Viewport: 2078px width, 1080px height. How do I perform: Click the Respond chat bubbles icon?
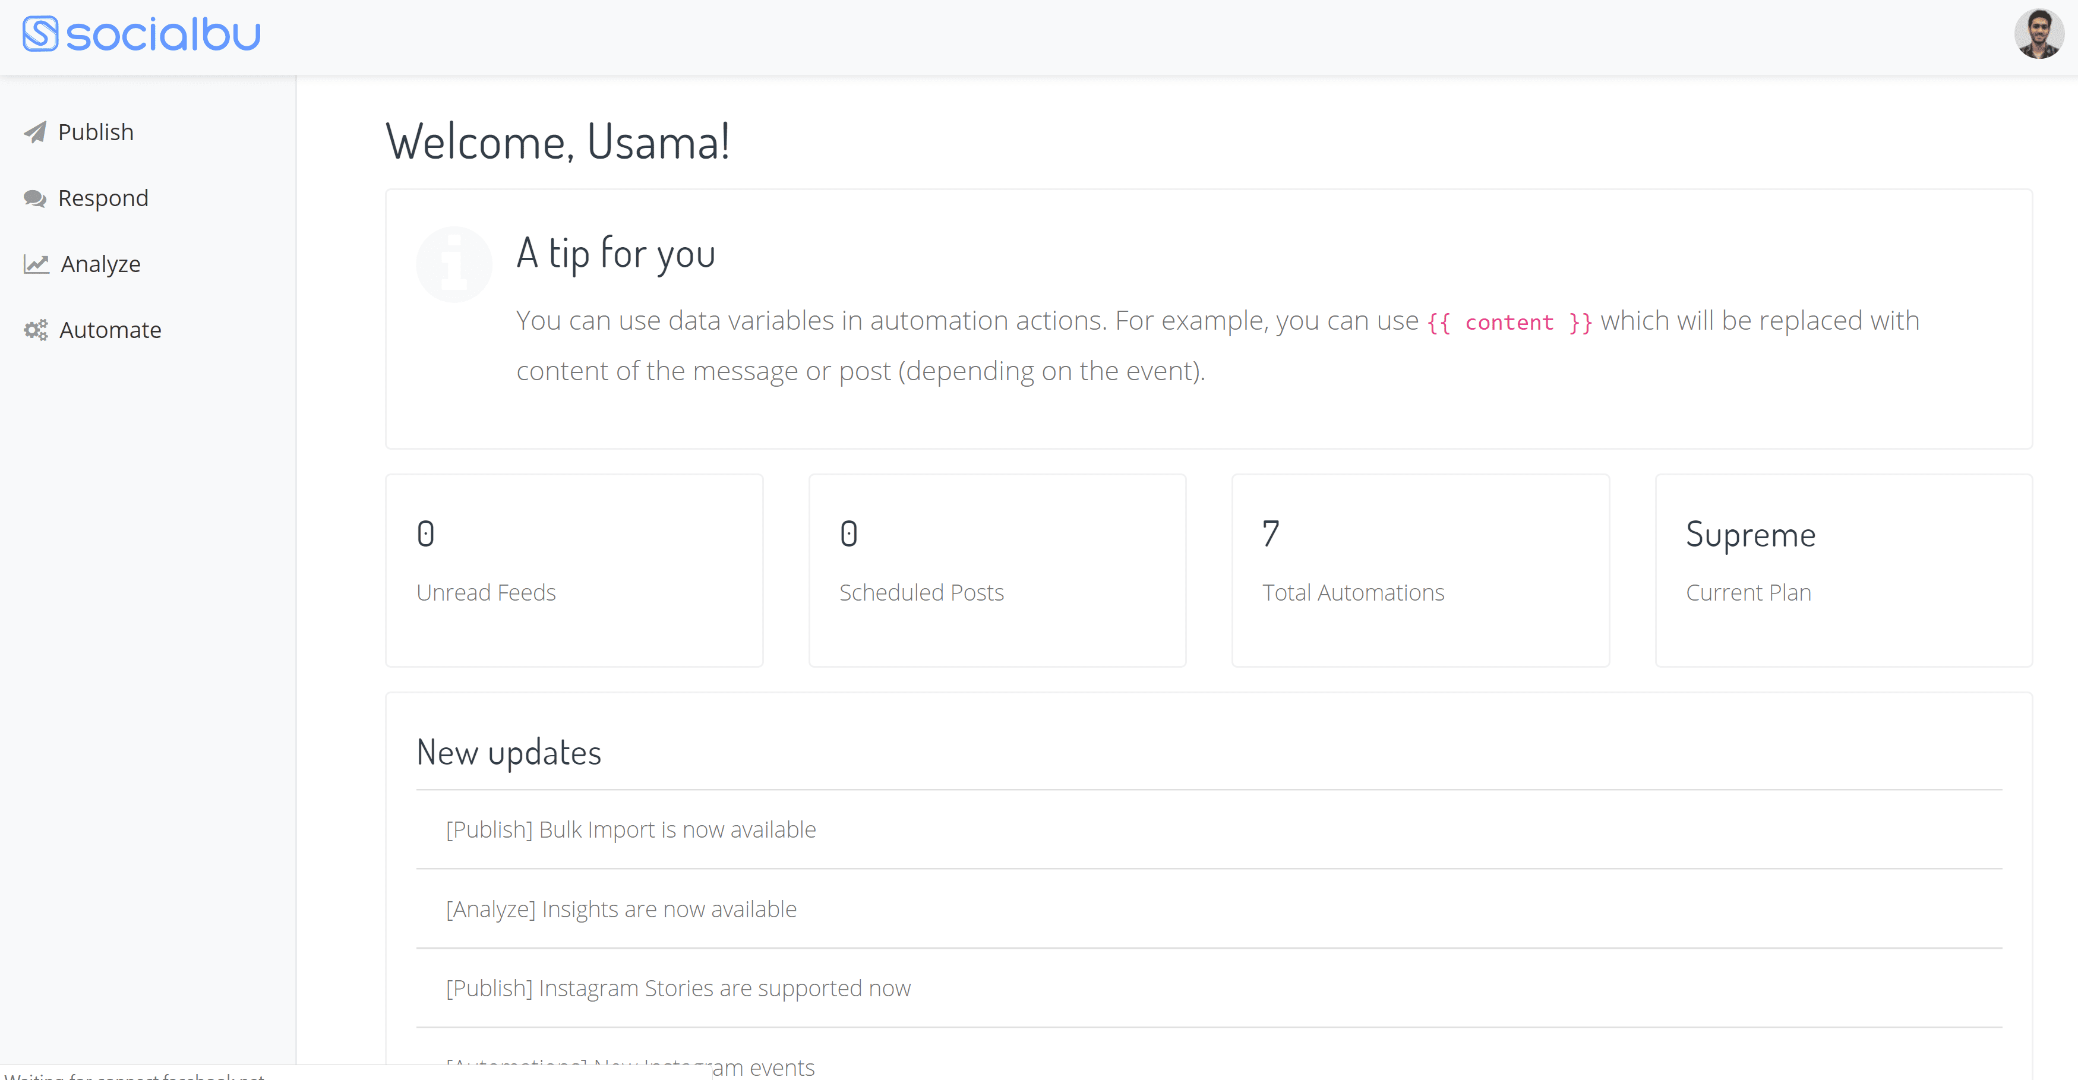click(x=34, y=198)
